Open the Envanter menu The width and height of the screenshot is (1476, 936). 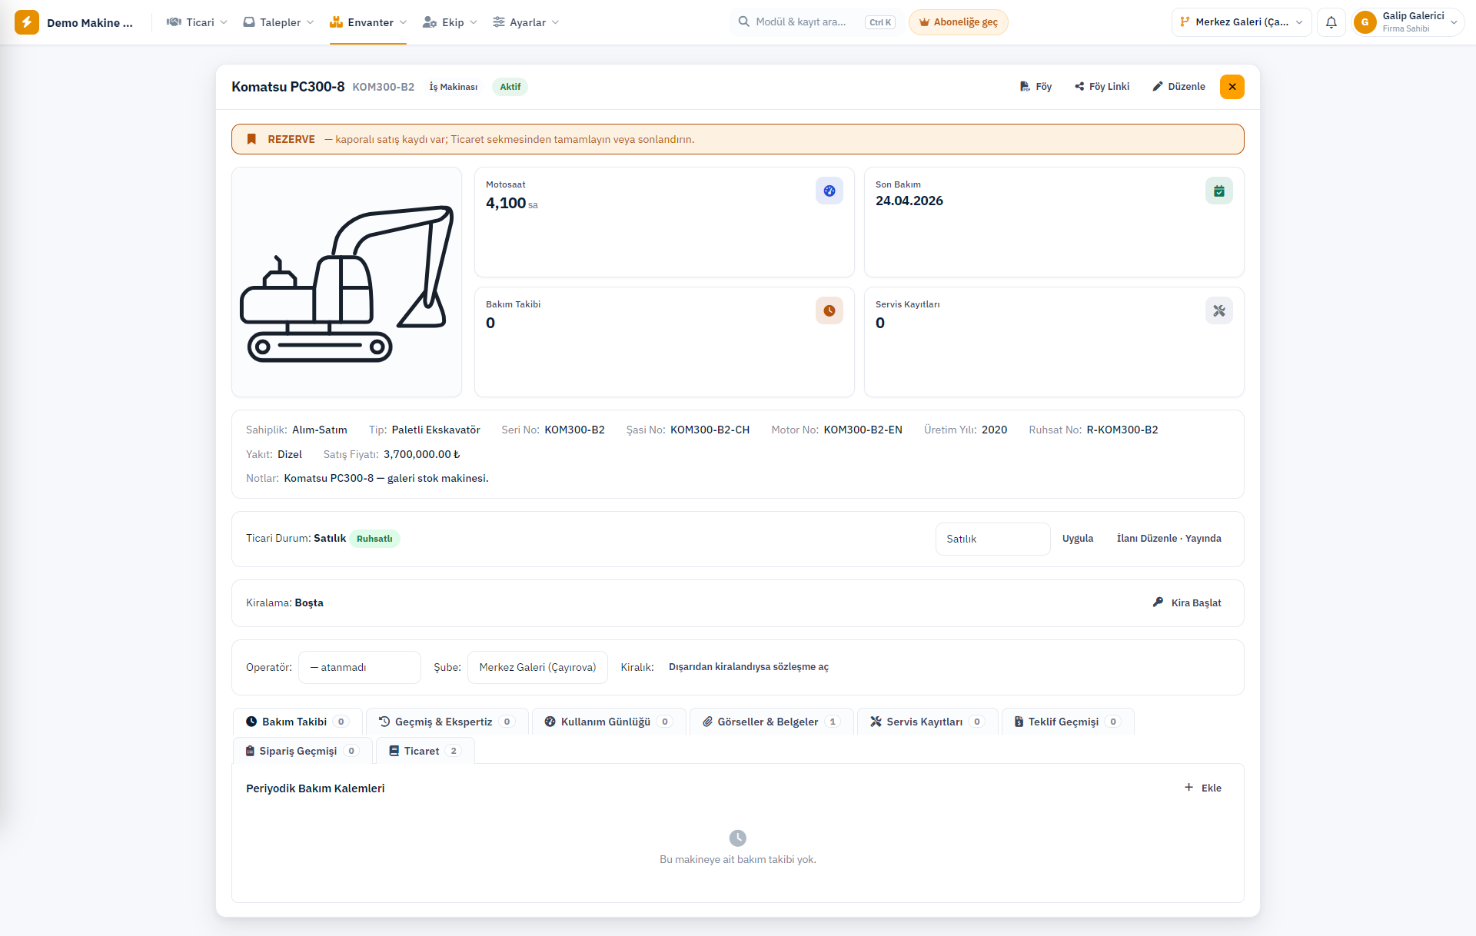point(367,22)
